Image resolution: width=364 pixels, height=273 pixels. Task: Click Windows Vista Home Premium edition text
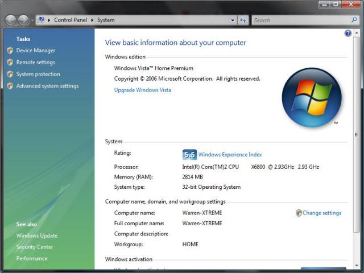click(x=154, y=68)
